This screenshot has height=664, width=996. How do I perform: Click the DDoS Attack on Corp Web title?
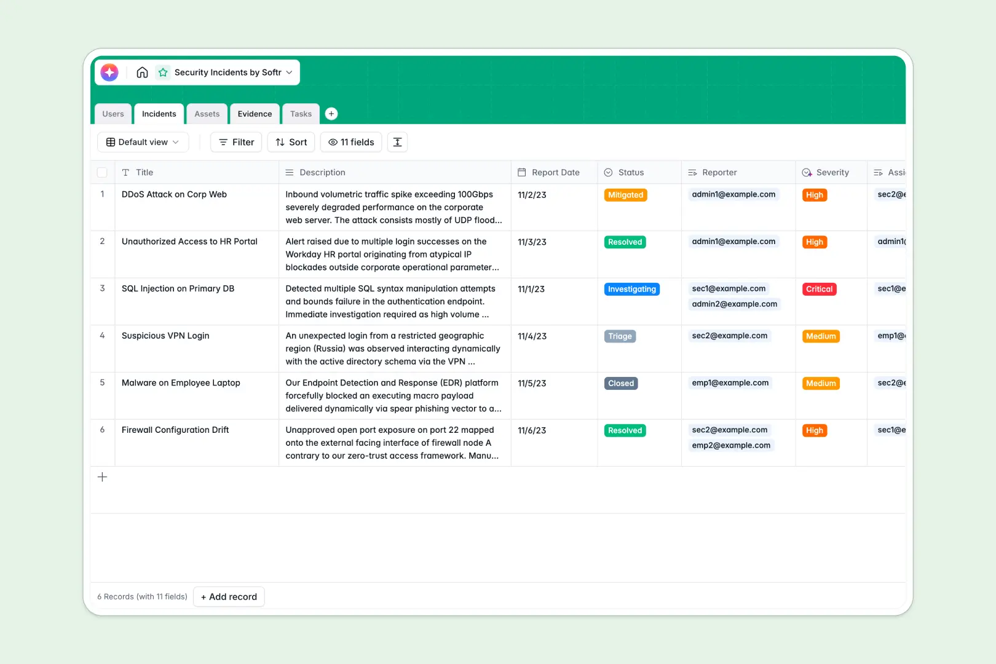pyautogui.click(x=174, y=194)
